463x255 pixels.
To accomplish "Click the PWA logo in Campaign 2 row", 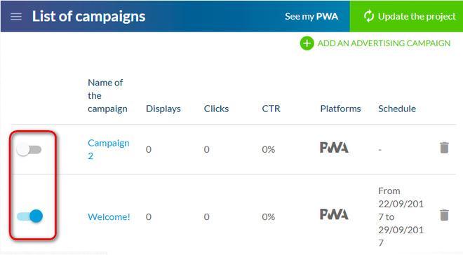I will (334, 147).
